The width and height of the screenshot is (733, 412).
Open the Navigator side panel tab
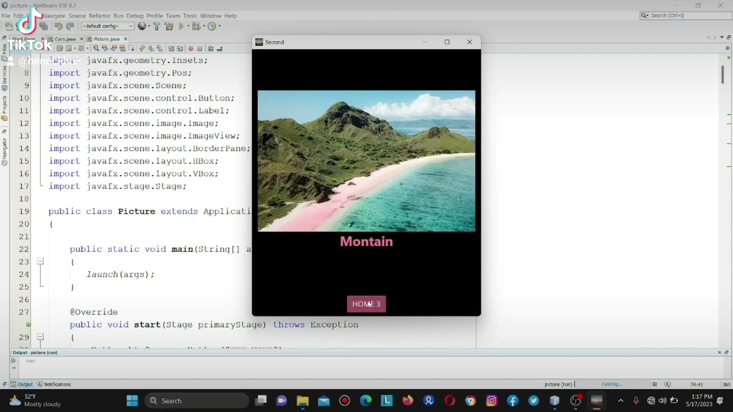(4, 150)
